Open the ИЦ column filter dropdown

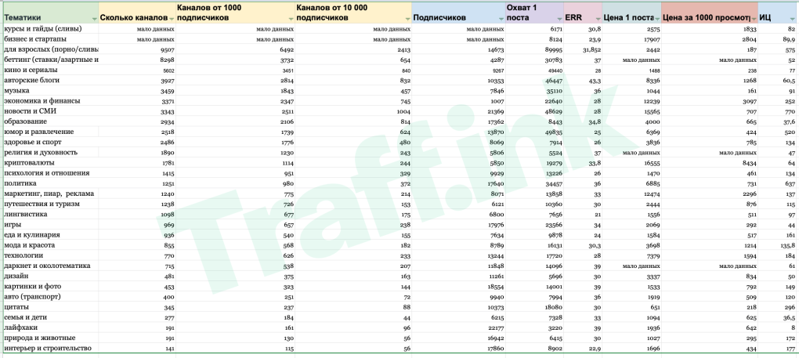coord(793,18)
